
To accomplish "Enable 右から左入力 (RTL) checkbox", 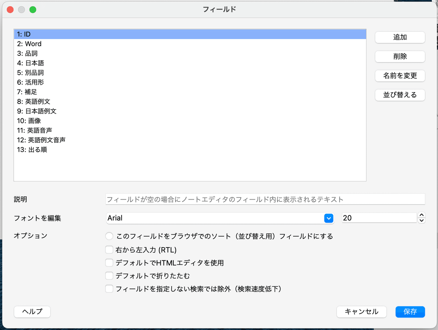I will pyautogui.click(x=109, y=250).
